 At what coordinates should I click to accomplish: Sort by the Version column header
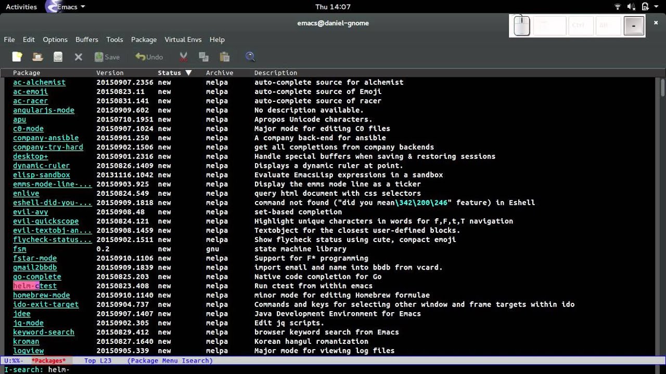110,73
